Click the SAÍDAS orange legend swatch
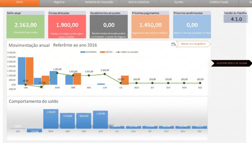Viewport: 252px width, 143px height. pyautogui.click(x=102, y=52)
